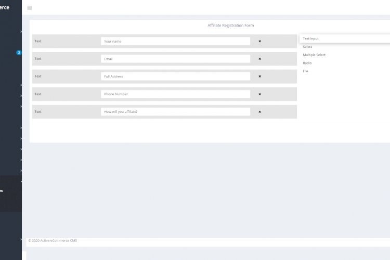Remove the Your name field row
This screenshot has height=260, width=390.
[259, 41]
